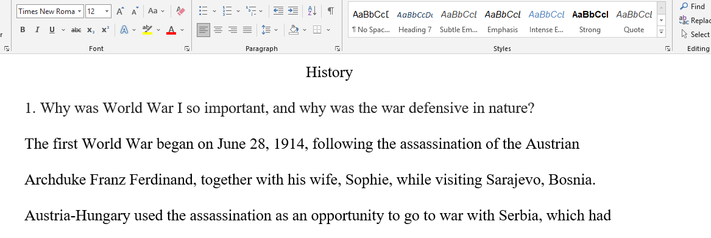
Task: Apply paragraph shading with the paint bucket
Action: [294, 30]
